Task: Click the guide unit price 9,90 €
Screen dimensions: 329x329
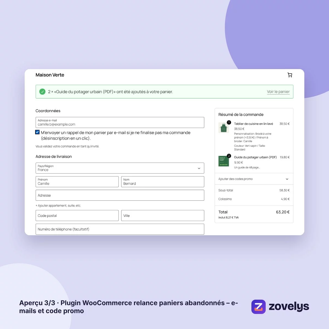Action: (x=239, y=163)
